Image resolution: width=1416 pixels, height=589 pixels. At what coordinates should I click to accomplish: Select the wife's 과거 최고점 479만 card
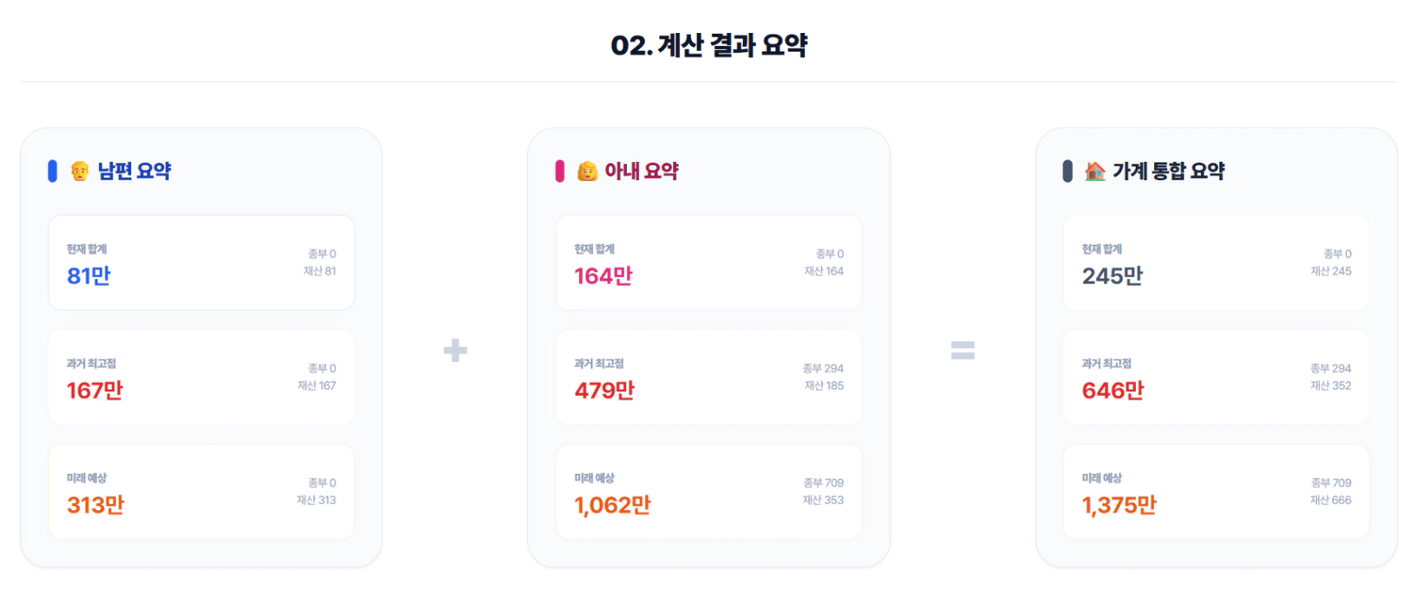pyautogui.click(x=708, y=377)
